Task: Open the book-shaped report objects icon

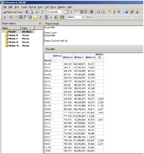Action: [27, 12]
